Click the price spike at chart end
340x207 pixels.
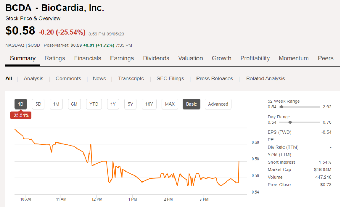click(239, 161)
